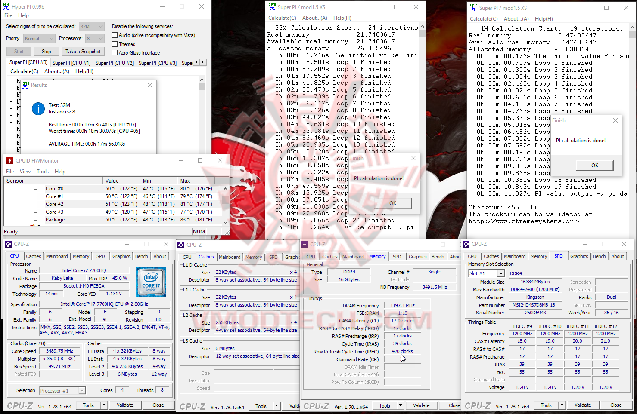Open the Help menu in Hyper PI
Image resolution: width=637 pixels, height=414 pixels.
click(23, 15)
